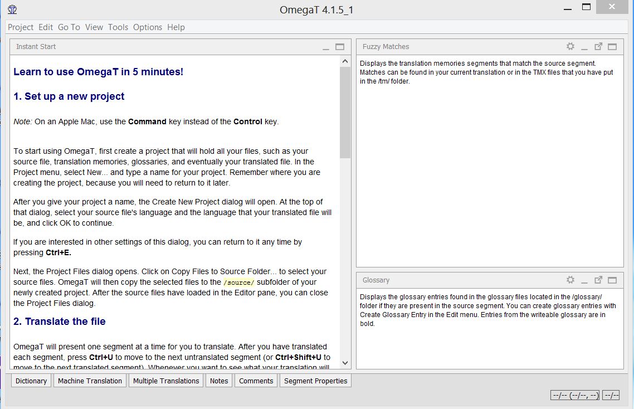The width and height of the screenshot is (634, 409).
Task: Click the heading '2. Translate the file'
Action: point(60,321)
